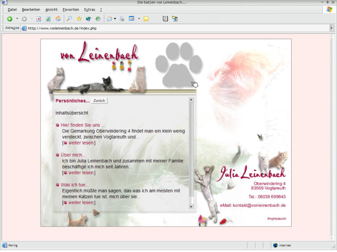Click the Edit page window icon

pyautogui.click(x=131, y=19)
